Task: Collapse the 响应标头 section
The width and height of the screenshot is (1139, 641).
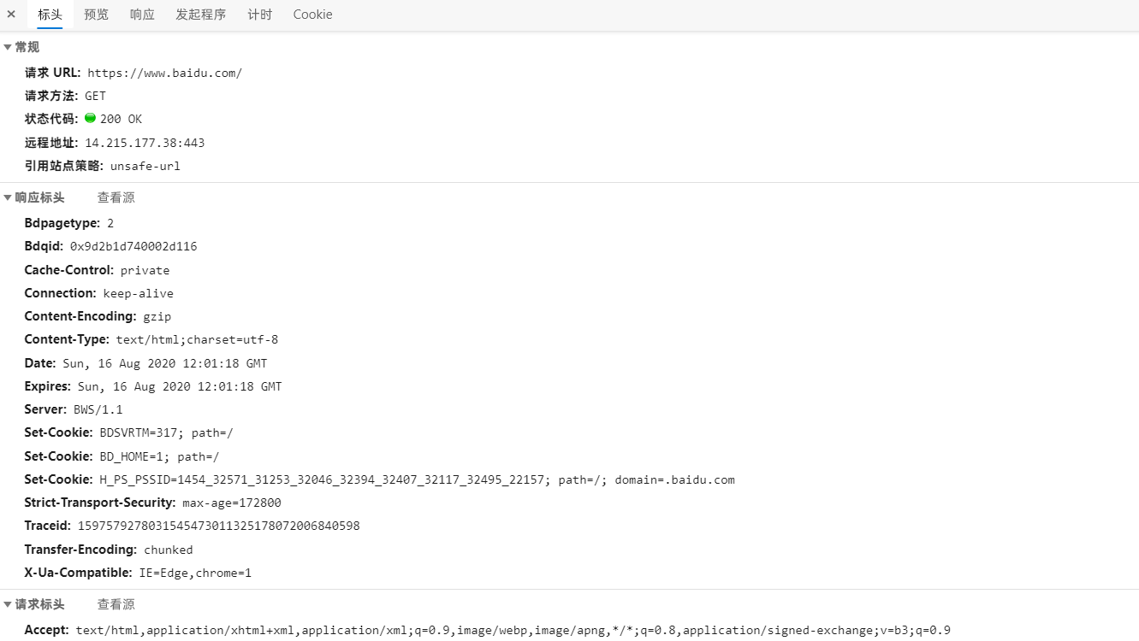Action: tap(8, 197)
